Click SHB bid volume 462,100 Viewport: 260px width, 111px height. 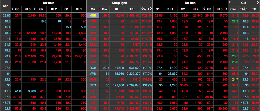click(x=30, y=56)
